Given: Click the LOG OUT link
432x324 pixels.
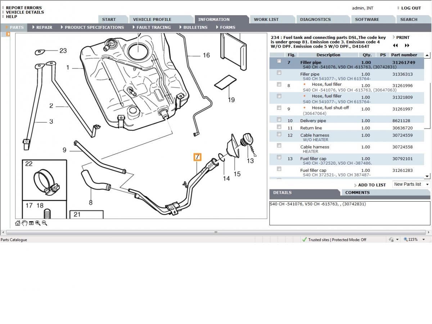Looking at the screenshot, I should [411, 8].
